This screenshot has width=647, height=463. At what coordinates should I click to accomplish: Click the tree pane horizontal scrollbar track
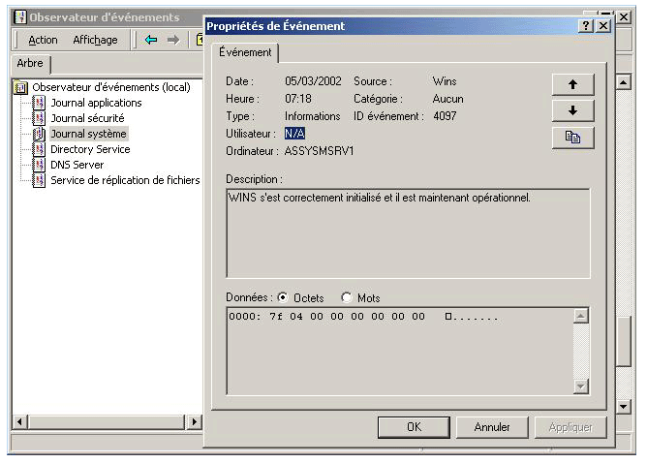tap(107, 421)
